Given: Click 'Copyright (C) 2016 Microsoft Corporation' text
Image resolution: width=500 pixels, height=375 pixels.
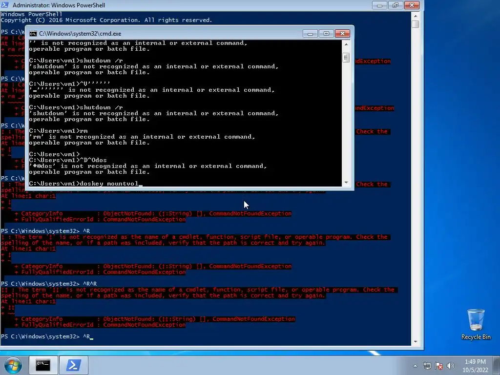Looking at the screenshot, I should pos(70,20).
